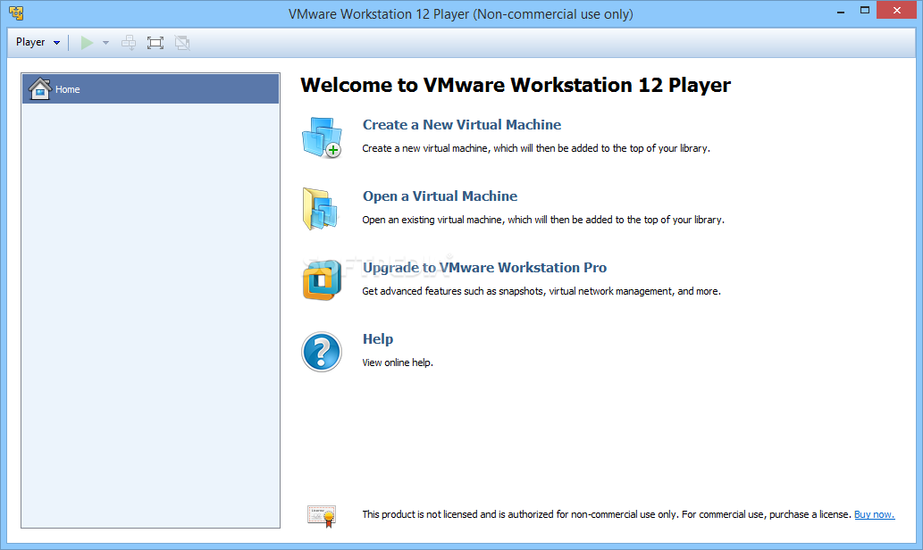The image size is (923, 550).
Task: Click the Help heading link
Action: coord(378,338)
